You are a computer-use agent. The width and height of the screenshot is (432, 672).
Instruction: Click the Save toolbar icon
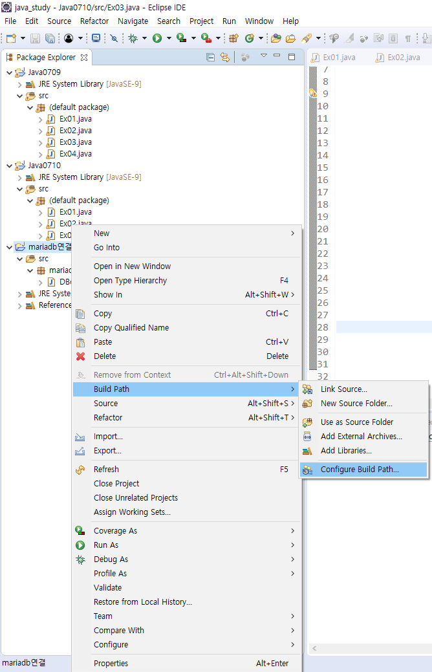click(x=35, y=39)
